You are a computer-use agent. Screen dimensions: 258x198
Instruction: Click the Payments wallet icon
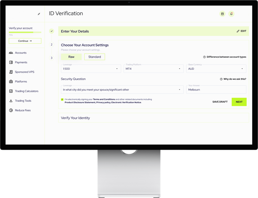[11, 63]
